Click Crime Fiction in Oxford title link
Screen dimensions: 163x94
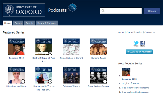pyautogui.click(x=71, y=58)
